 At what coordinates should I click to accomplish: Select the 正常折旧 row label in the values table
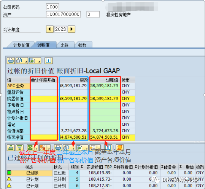(x=18, y=105)
